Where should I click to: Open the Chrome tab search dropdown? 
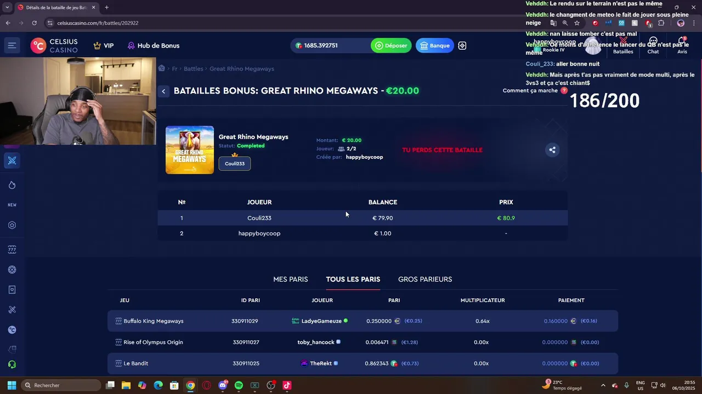(7, 8)
